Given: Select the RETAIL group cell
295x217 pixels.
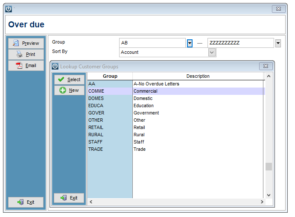Looking at the screenshot, I should [110, 127].
